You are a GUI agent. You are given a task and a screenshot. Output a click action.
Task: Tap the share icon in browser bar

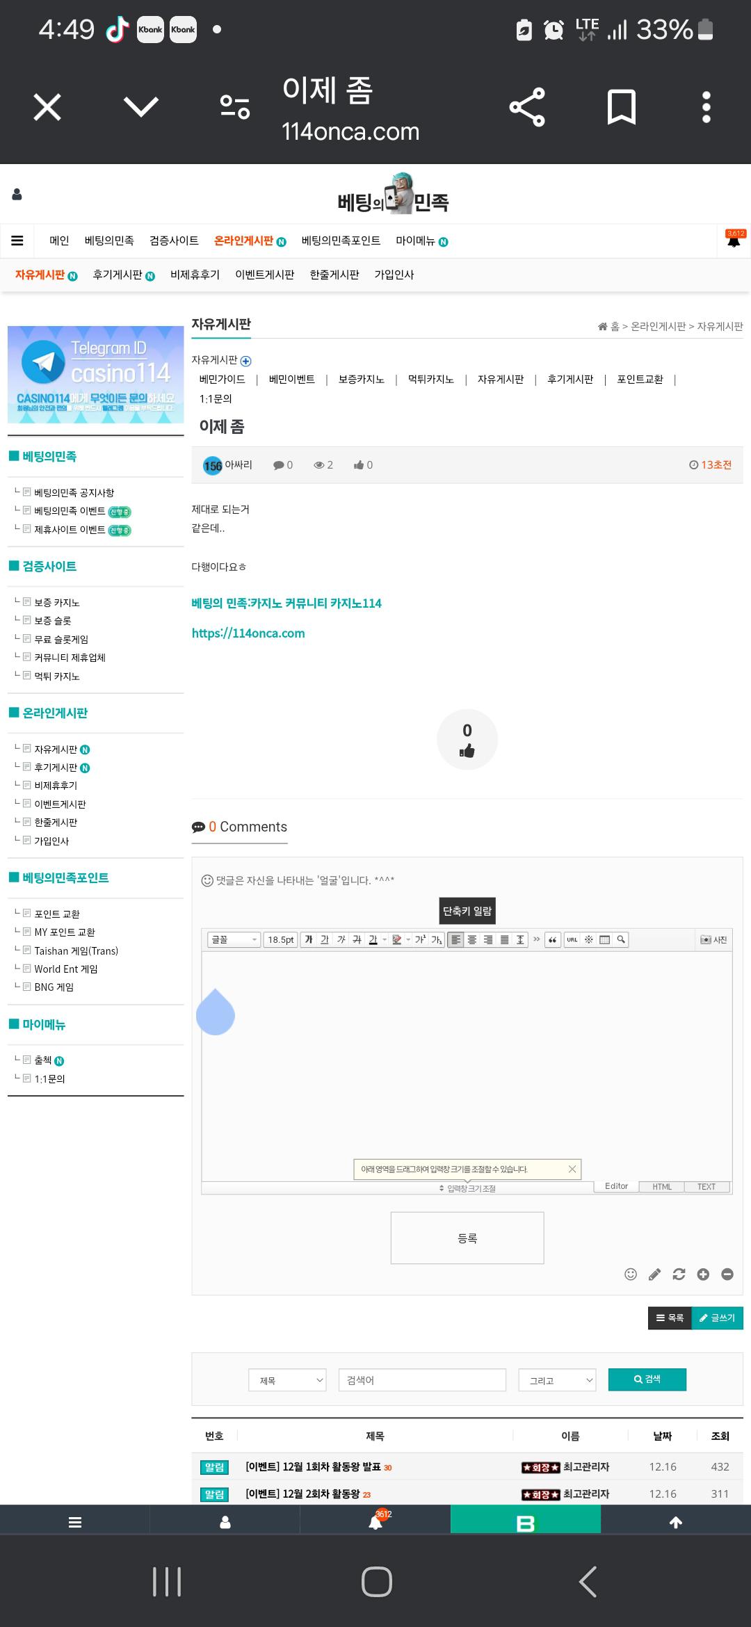(527, 107)
